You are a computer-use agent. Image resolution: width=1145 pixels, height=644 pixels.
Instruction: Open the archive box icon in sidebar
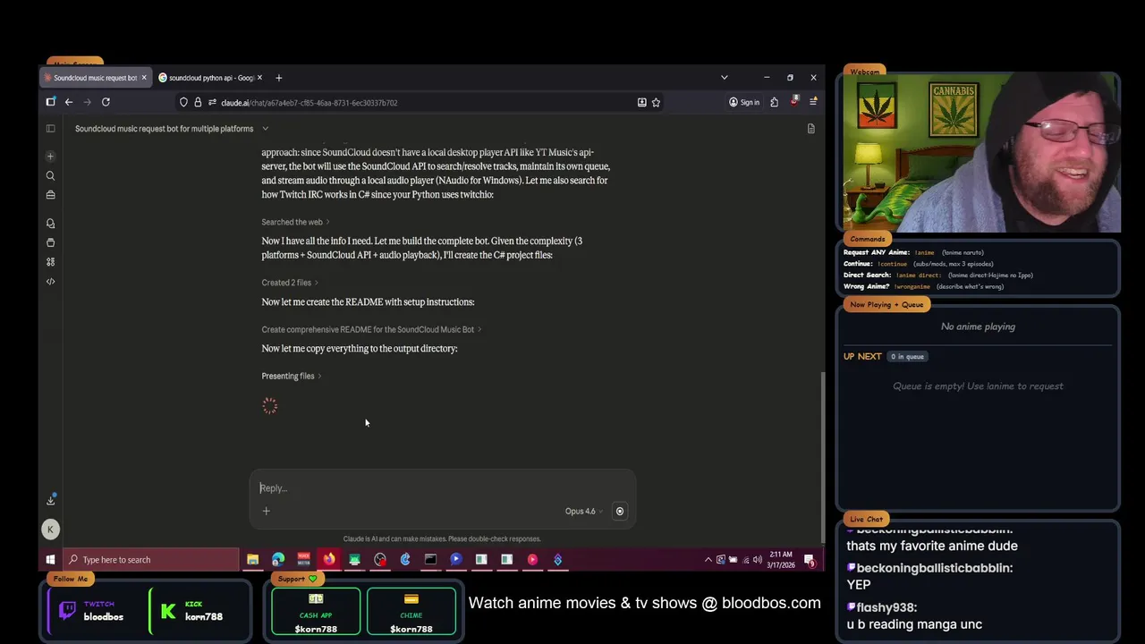(x=50, y=242)
